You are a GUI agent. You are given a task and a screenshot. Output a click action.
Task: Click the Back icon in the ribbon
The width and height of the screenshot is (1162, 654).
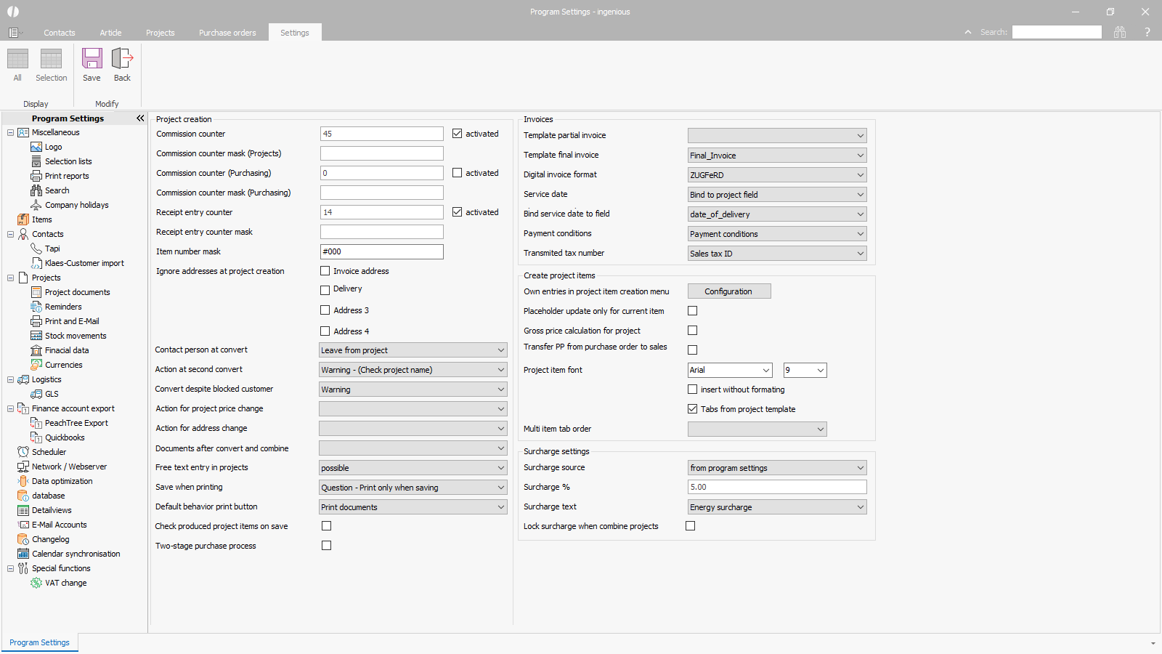pyautogui.click(x=122, y=59)
